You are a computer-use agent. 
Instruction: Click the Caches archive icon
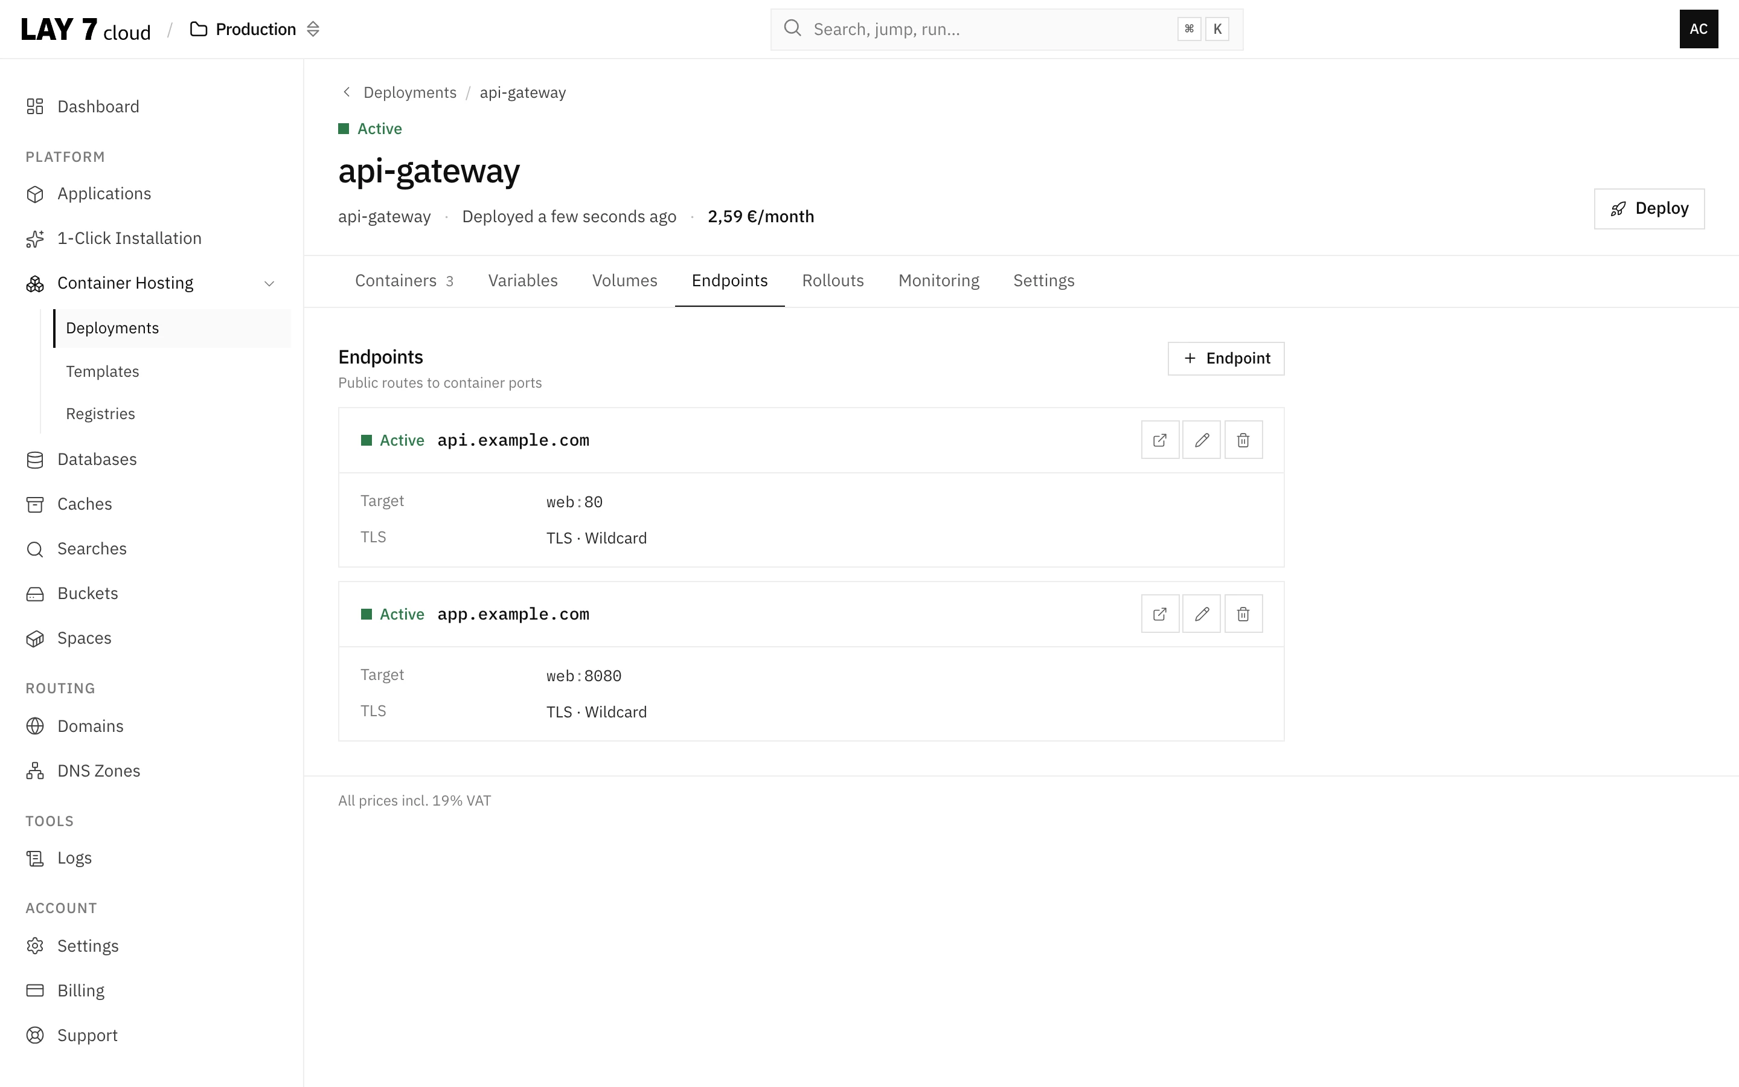tap(34, 504)
